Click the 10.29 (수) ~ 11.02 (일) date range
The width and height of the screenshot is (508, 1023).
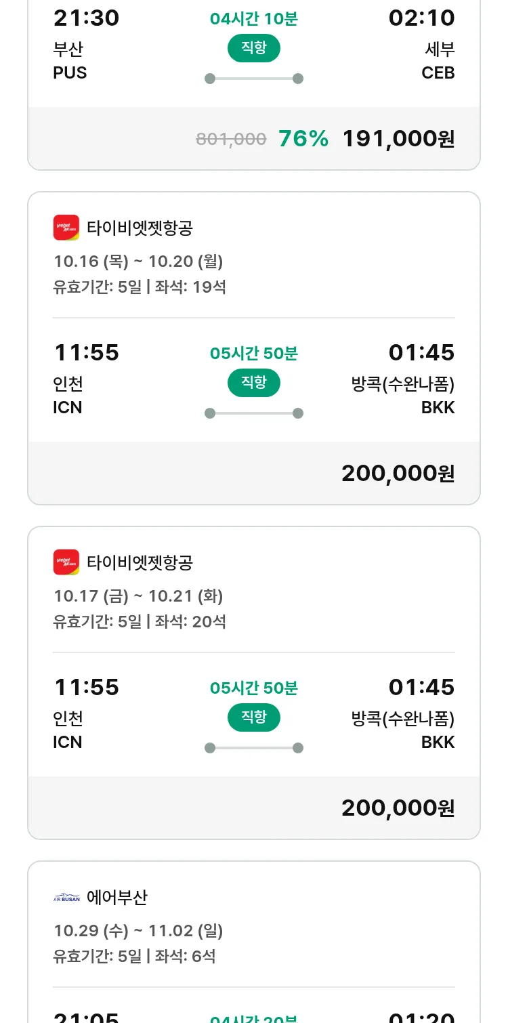pos(138,931)
